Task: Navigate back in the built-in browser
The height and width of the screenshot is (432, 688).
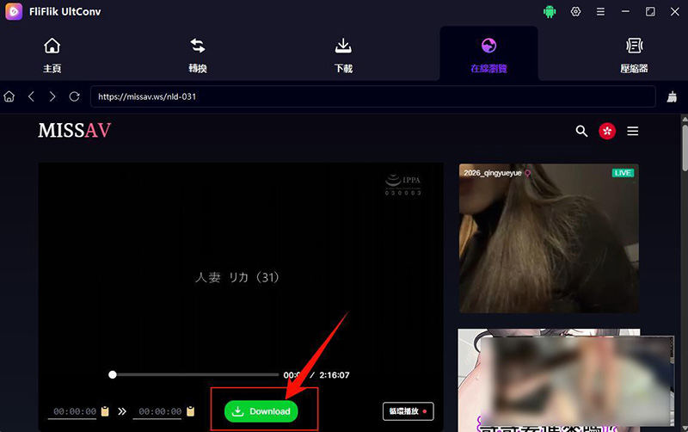Action: (x=31, y=96)
